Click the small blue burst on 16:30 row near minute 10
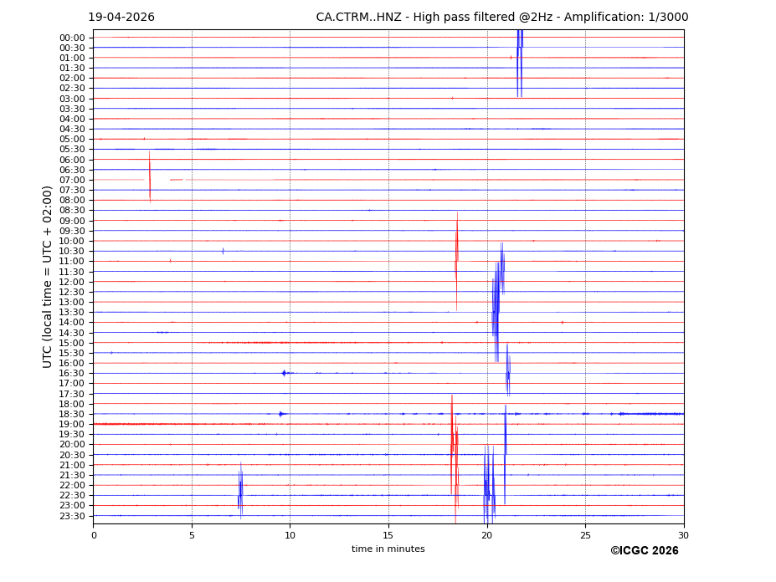 (284, 373)
